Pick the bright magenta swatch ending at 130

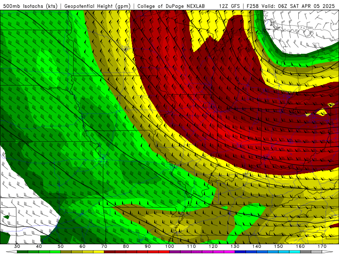click(x=229, y=251)
